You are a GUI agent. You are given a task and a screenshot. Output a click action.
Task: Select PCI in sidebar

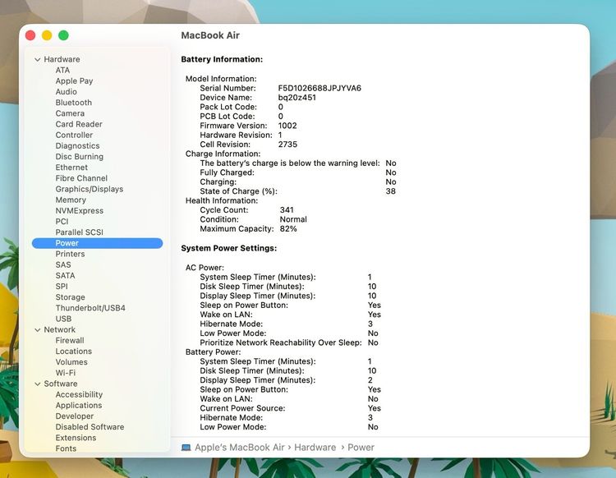(62, 221)
